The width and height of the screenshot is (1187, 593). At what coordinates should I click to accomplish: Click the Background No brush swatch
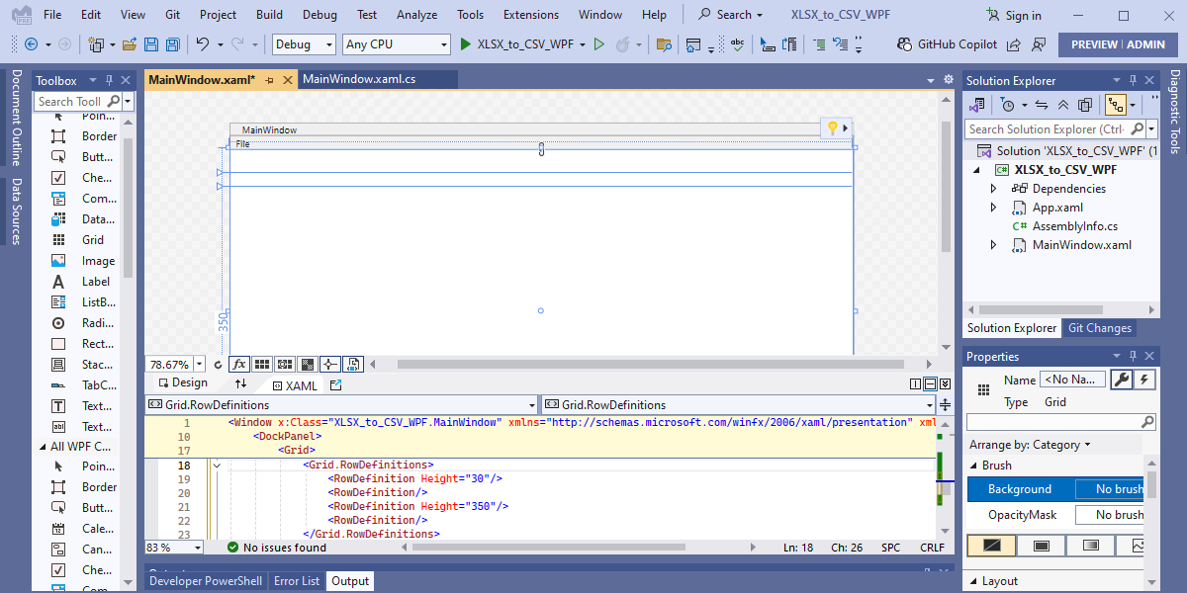(x=1110, y=489)
